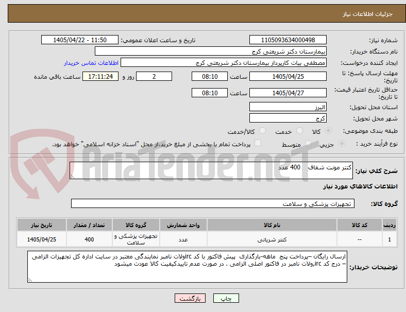Select the خدمت radio button
This screenshot has height=312, width=406.
(299, 131)
